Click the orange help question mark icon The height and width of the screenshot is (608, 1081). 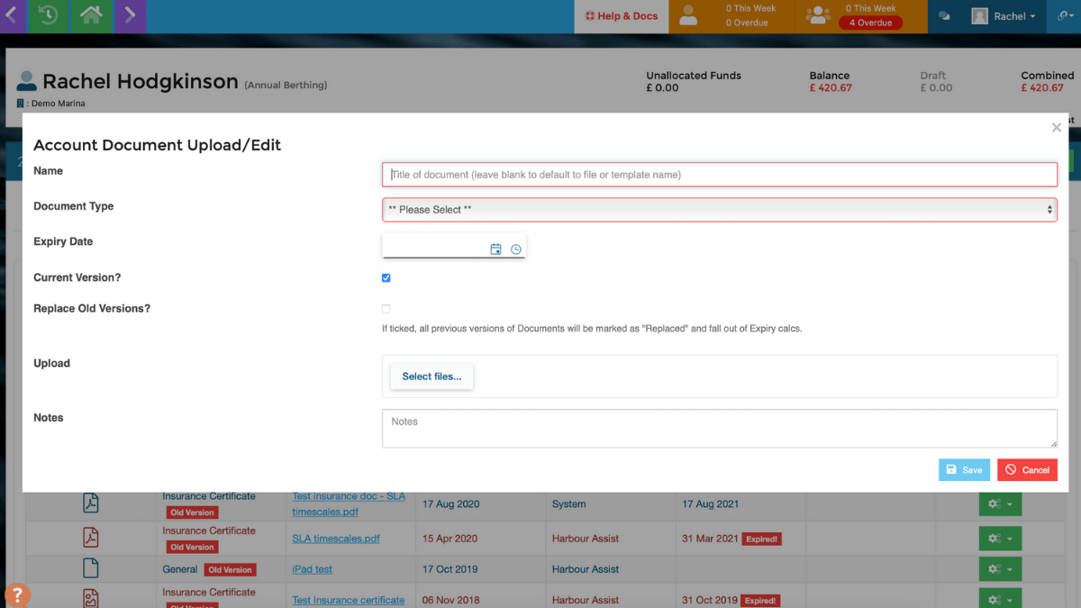(17, 594)
